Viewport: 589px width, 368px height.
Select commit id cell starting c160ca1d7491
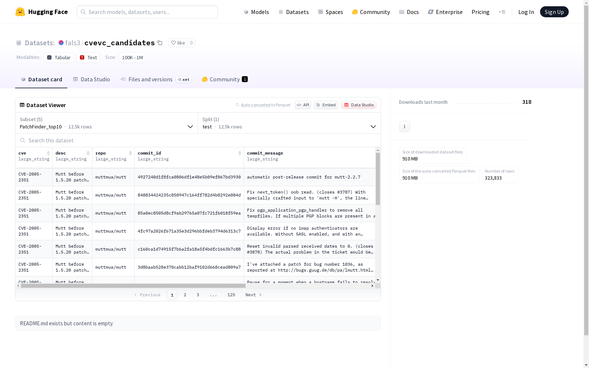point(189,249)
